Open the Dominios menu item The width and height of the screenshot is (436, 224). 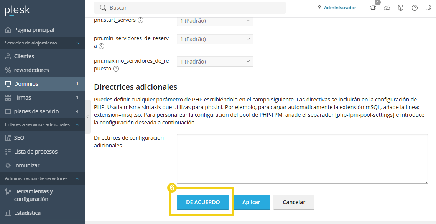27,83
